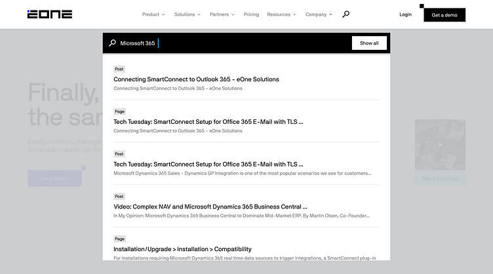Play the dimmed video thumbnail
Screen dimensions: 493x274
click(x=440, y=145)
